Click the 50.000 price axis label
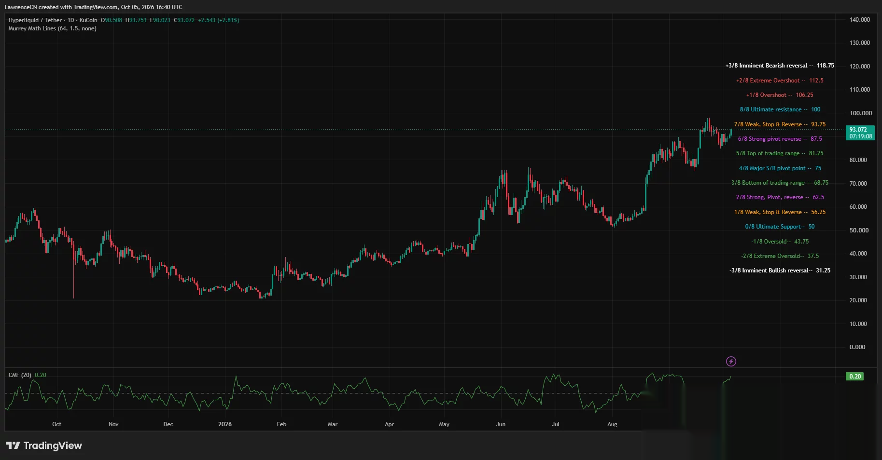Image resolution: width=882 pixels, height=460 pixels. [x=859, y=230]
